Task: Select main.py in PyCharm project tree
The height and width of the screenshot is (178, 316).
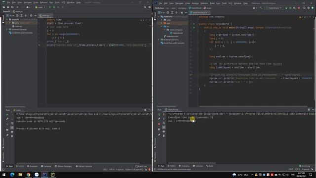Action: (x=17, y=26)
